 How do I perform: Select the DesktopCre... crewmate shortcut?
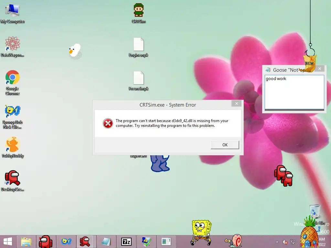click(13, 181)
